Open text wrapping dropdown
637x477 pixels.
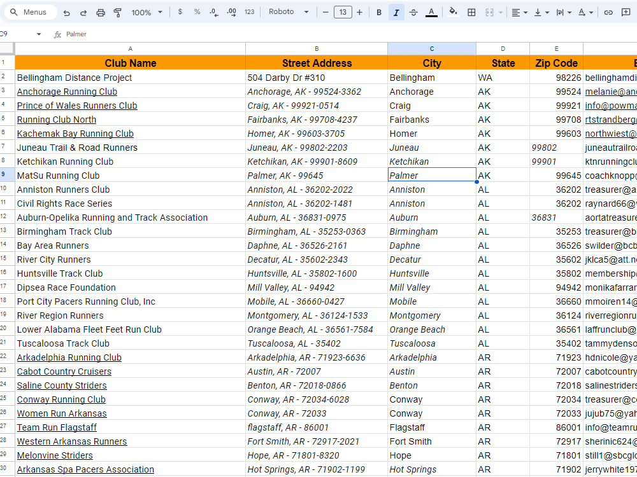pyautogui.click(x=564, y=13)
